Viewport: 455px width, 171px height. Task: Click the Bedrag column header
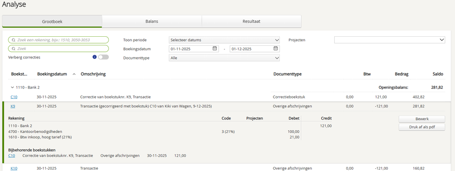pos(402,74)
